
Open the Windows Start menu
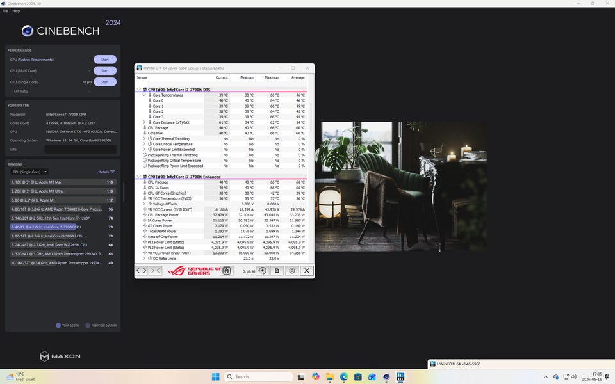[x=216, y=376]
